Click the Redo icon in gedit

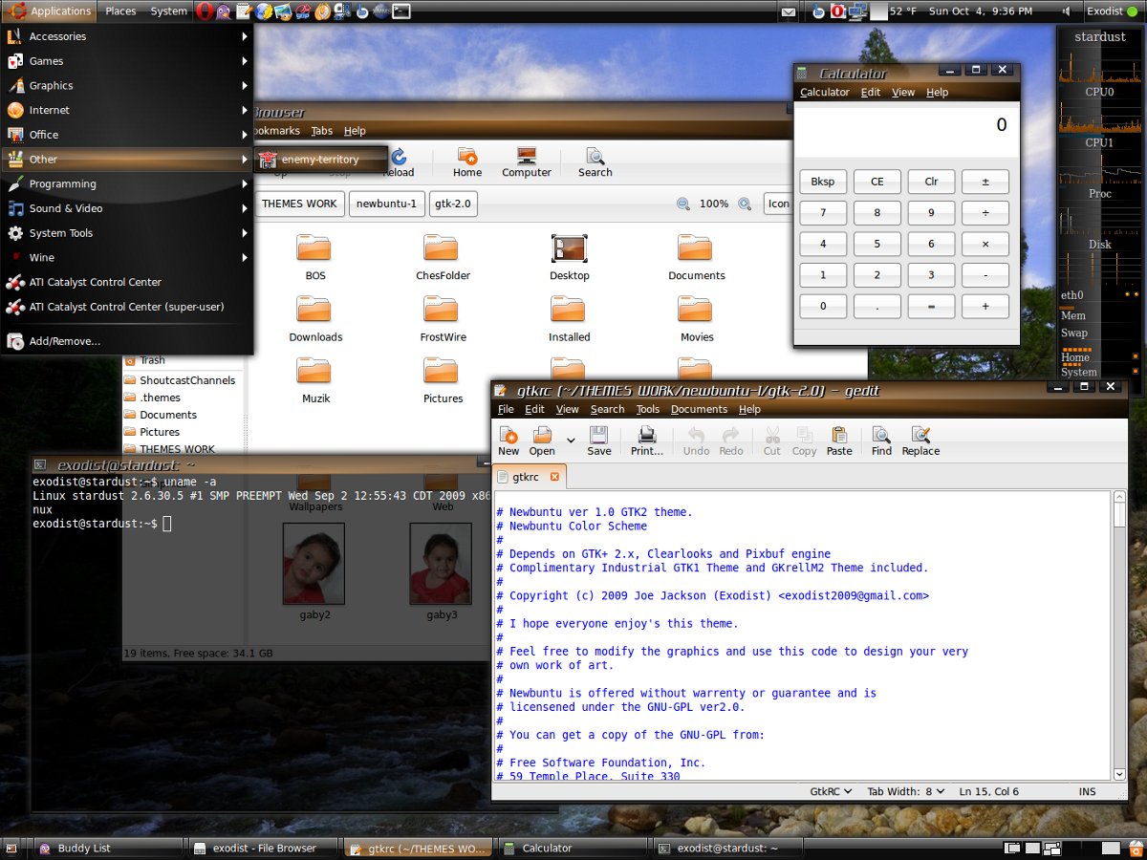click(x=731, y=441)
